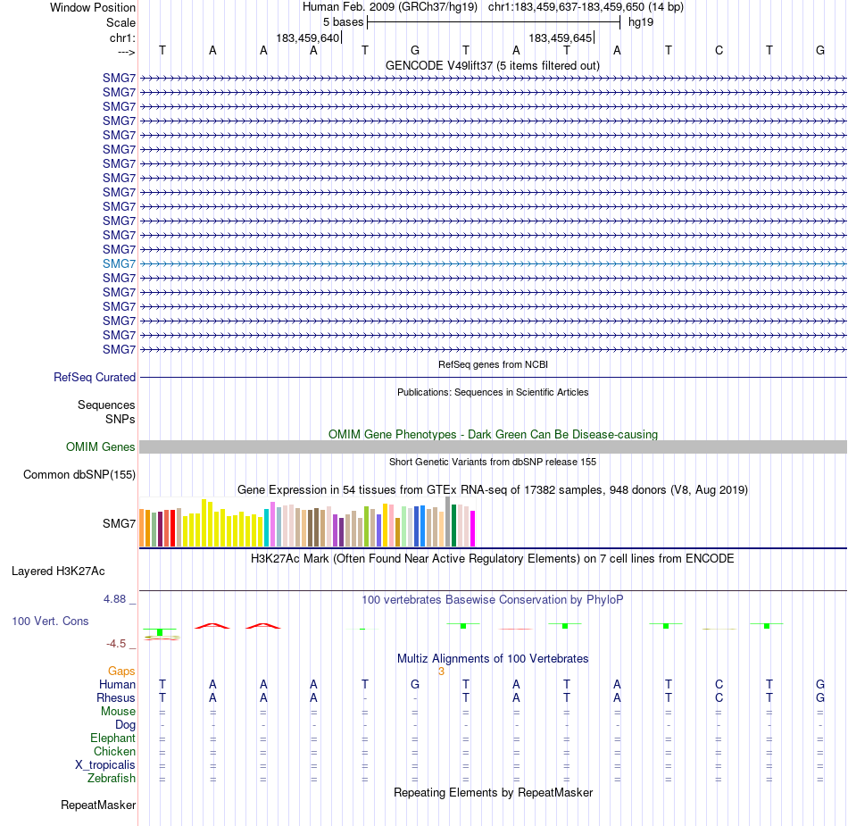Open GENCODE V49lift37 track title
The image size is (848, 826).
point(493,65)
